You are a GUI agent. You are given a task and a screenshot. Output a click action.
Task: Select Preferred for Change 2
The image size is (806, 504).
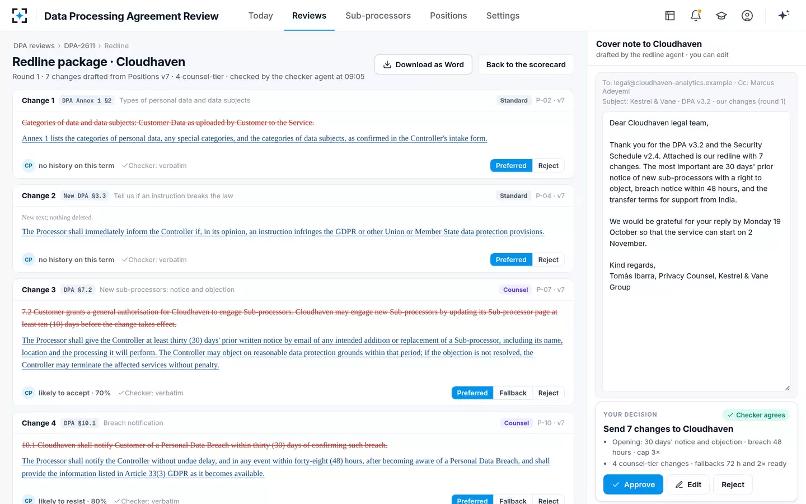click(511, 260)
